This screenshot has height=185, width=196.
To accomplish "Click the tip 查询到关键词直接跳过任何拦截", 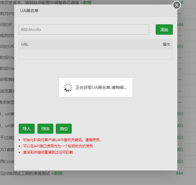I will [x=48, y=152].
